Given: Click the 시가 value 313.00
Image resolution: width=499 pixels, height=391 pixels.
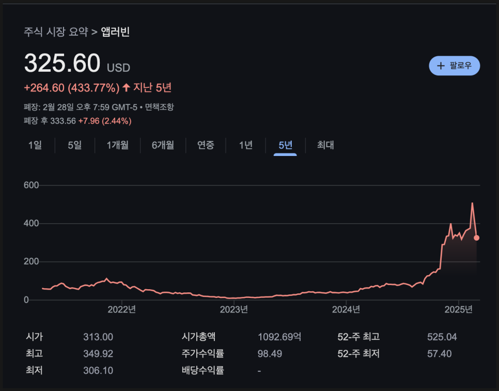Looking at the screenshot, I should pos(98,337).
